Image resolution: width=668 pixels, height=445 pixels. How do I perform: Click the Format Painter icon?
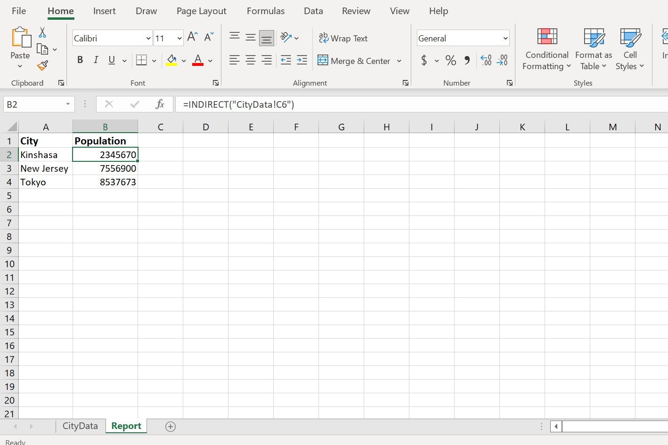(42, 66)
